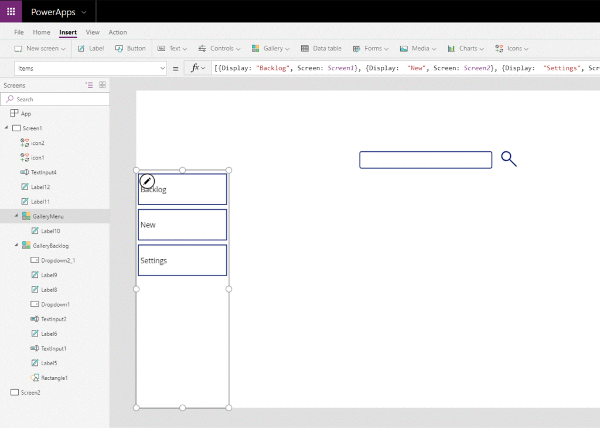This screenshot has width=600, height=428.
Task: Insert a Data table
Action: [321, 49]
